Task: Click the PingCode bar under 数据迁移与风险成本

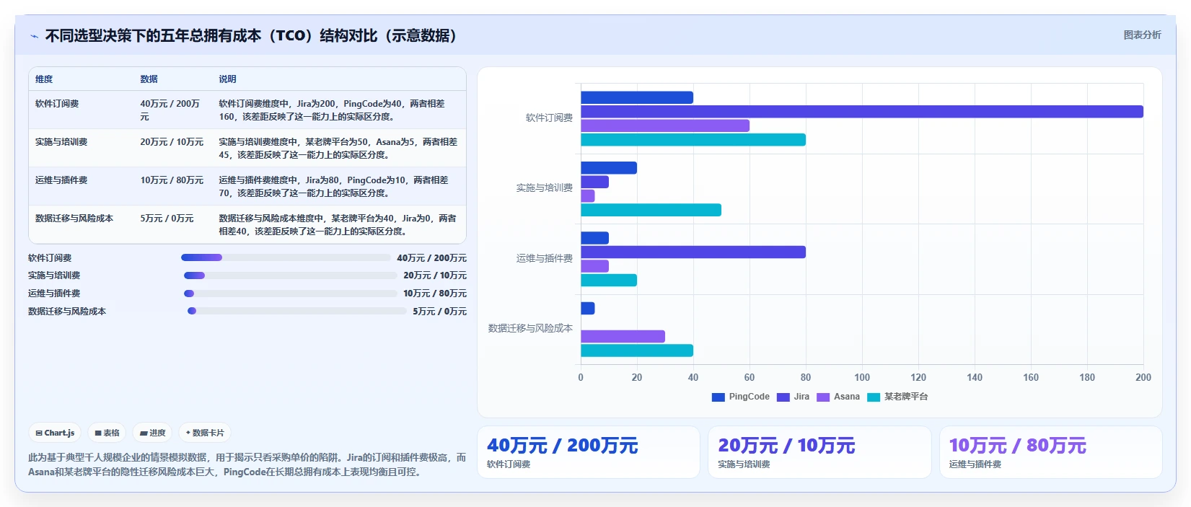Action: click(588, 309)
